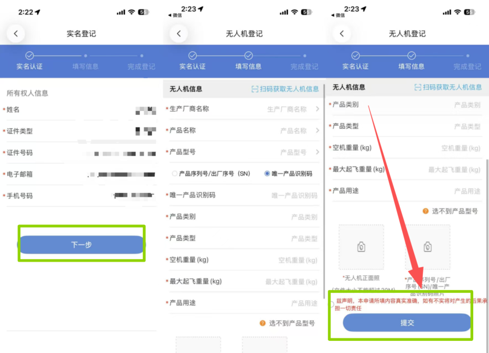
Task: Tap scan icon beside 扫码获取无人机信息, middle screenshot
Action: pos(255,90)
